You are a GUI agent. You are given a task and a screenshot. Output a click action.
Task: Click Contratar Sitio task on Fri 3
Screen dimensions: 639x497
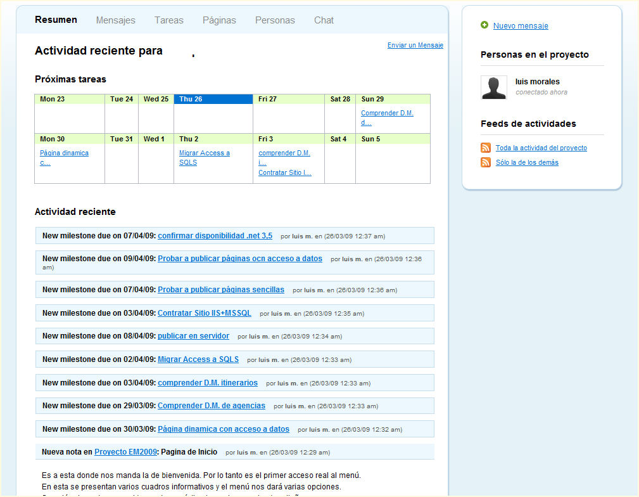pos(284,172)
